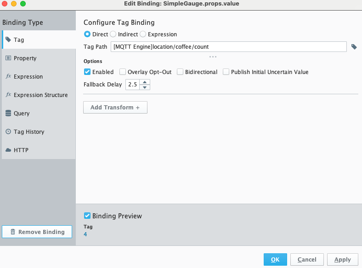This screenshot has height=268, width=362.
Task: Click into the Tag Path field
Action: (229, 47)
